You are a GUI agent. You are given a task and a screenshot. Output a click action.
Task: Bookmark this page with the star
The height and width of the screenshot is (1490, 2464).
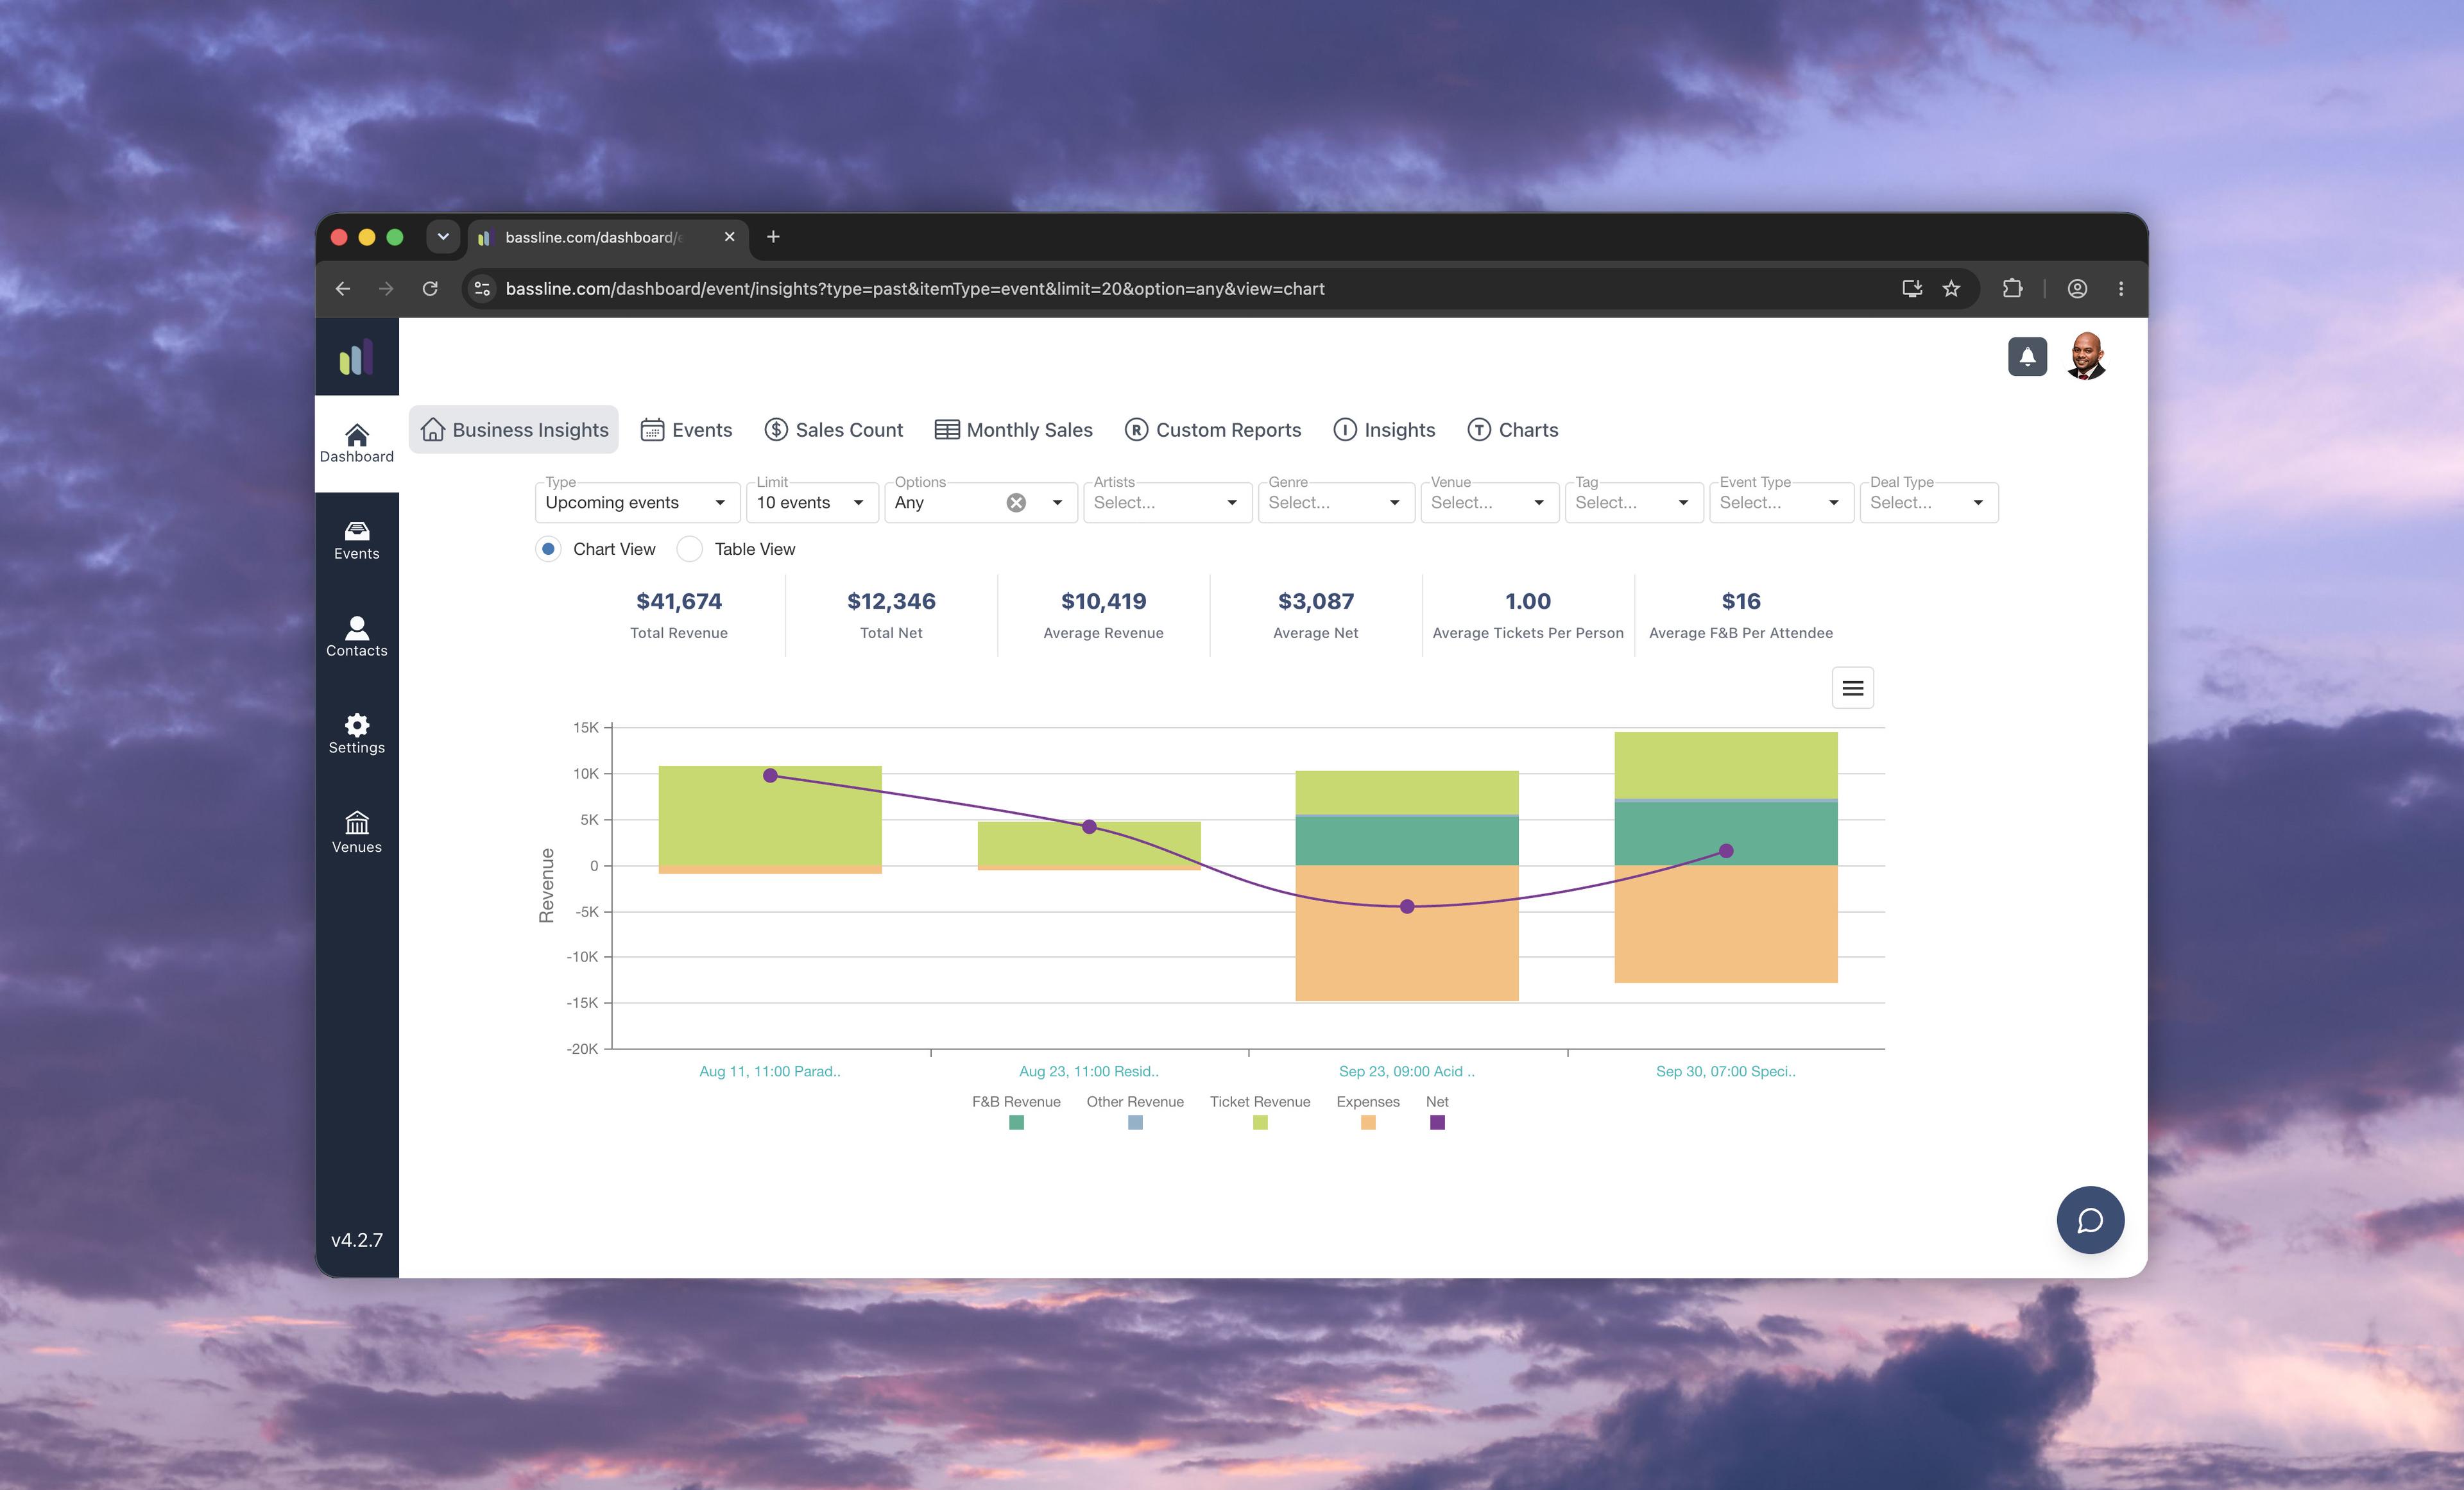coord(1951,289)
